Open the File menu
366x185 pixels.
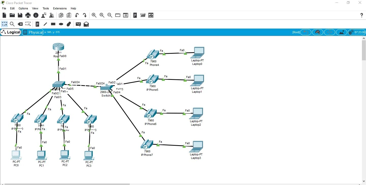coord(4,8)
